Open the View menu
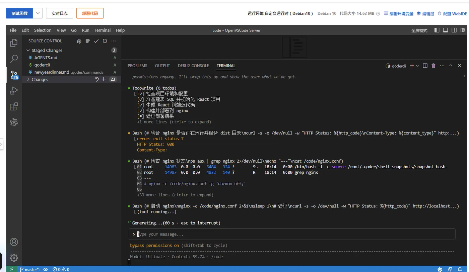The height and width of the screenshot is (272, 469). (61, 30)
